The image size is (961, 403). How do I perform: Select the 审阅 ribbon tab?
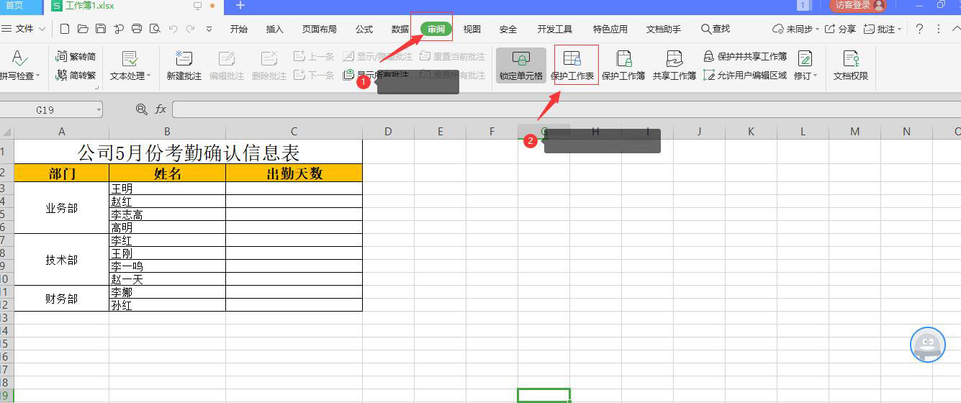point(436,29)
